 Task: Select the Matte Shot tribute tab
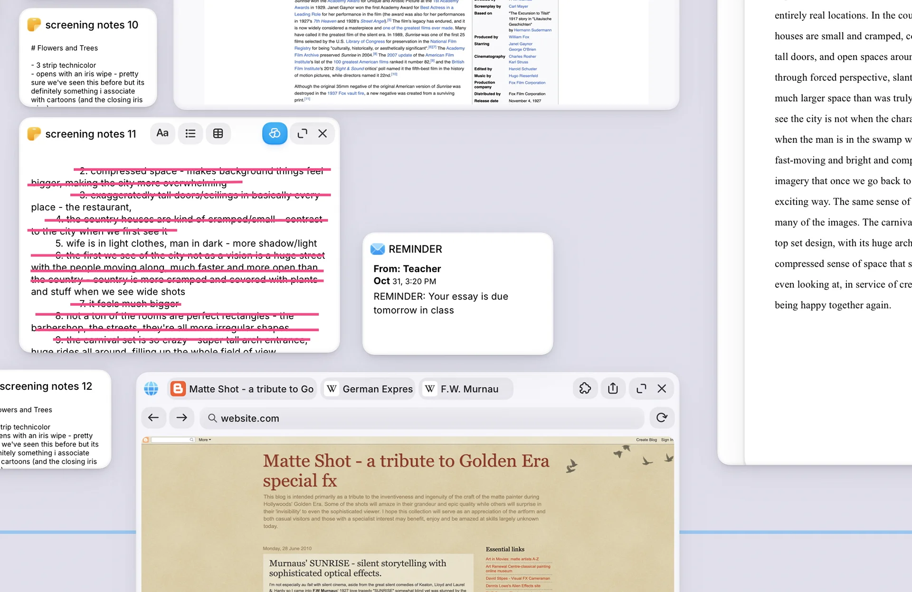point(243,389)
